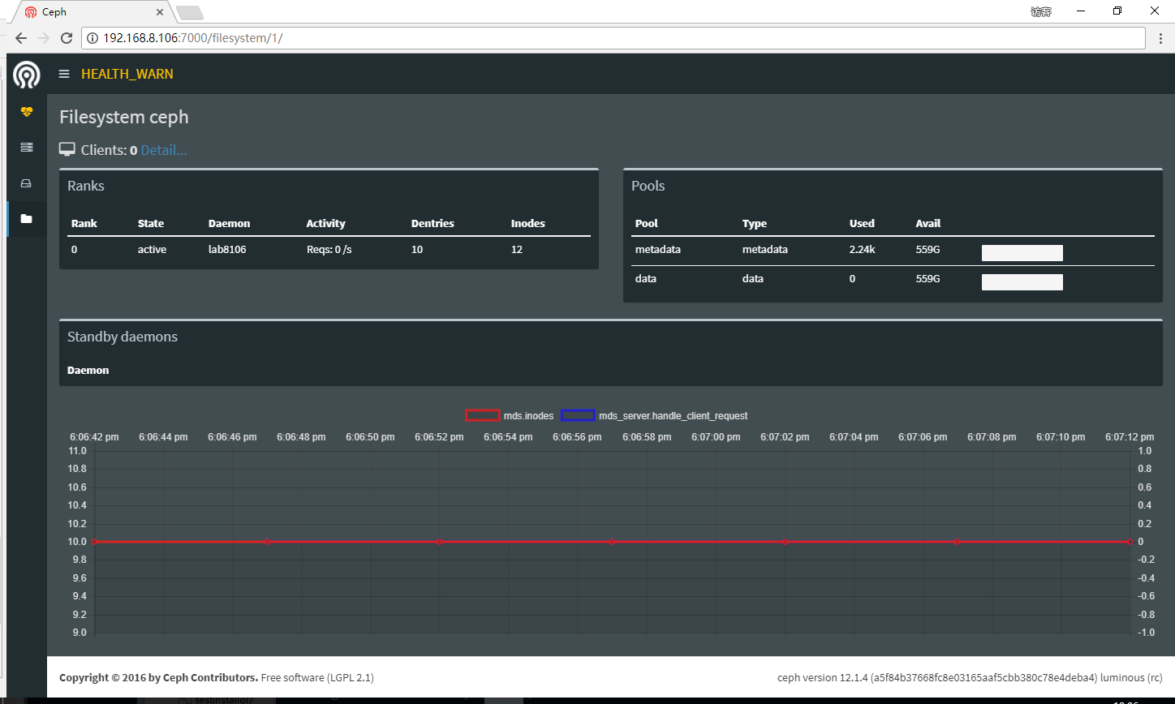Open the servers list sidebar icon
Viewport: 1175px width, 704px height.
[27, 147]
